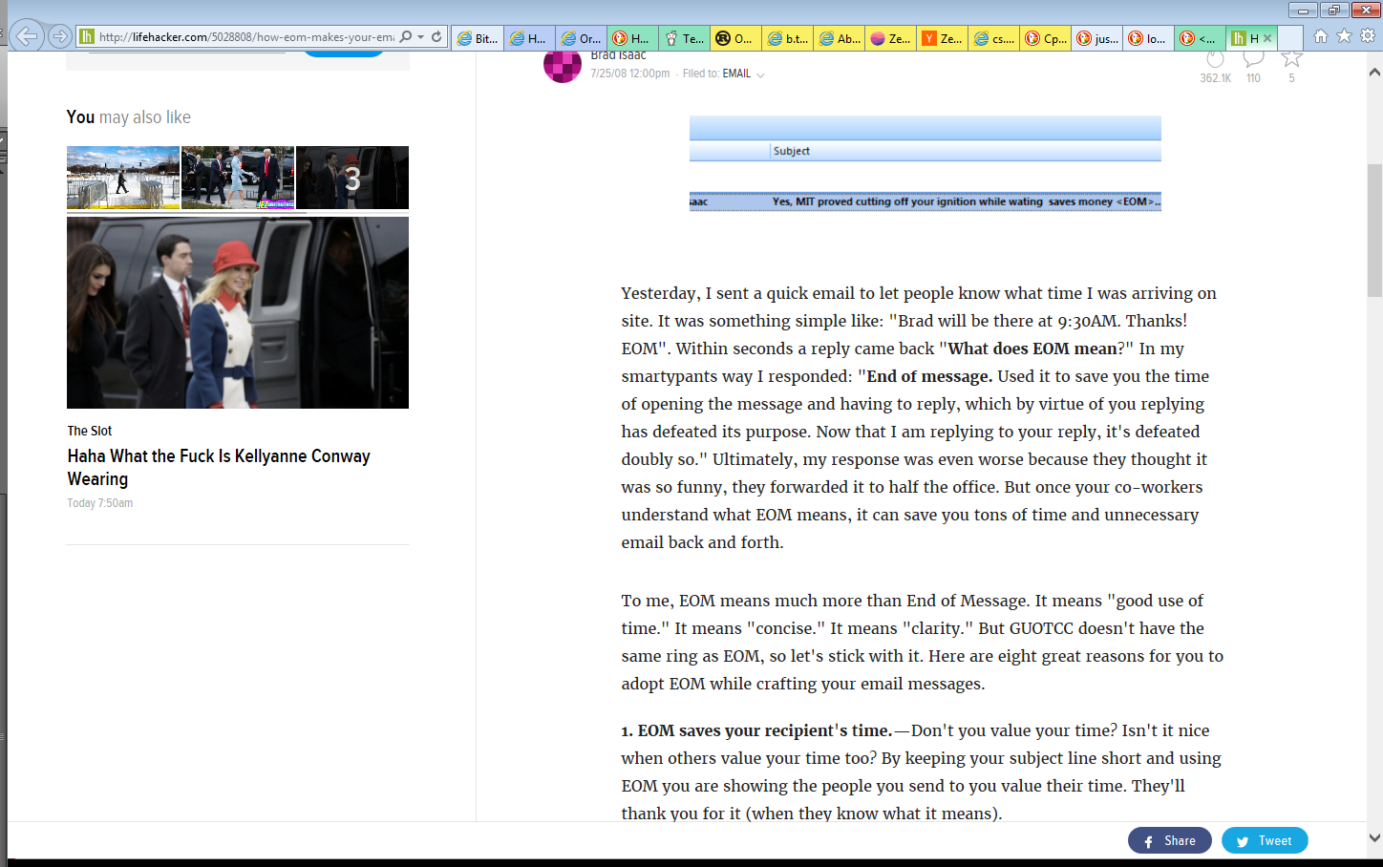This screenshot has width=1383, height=867.
Task: Open comments via the speech bubble icon
Action: tap(1253, 60)
